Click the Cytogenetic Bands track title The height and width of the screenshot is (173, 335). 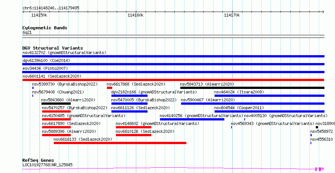click(45, 28)
